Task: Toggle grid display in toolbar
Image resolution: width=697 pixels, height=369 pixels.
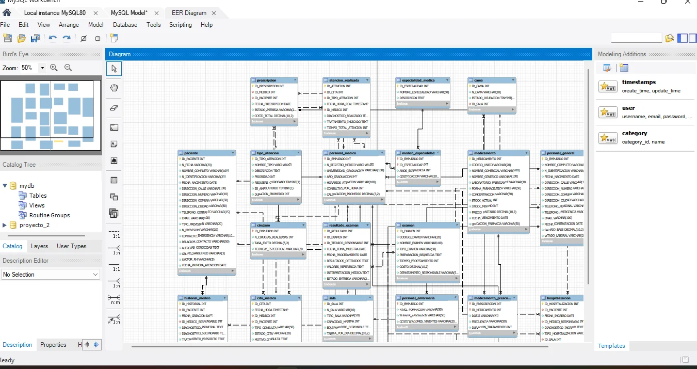Action: click(84, 38)
